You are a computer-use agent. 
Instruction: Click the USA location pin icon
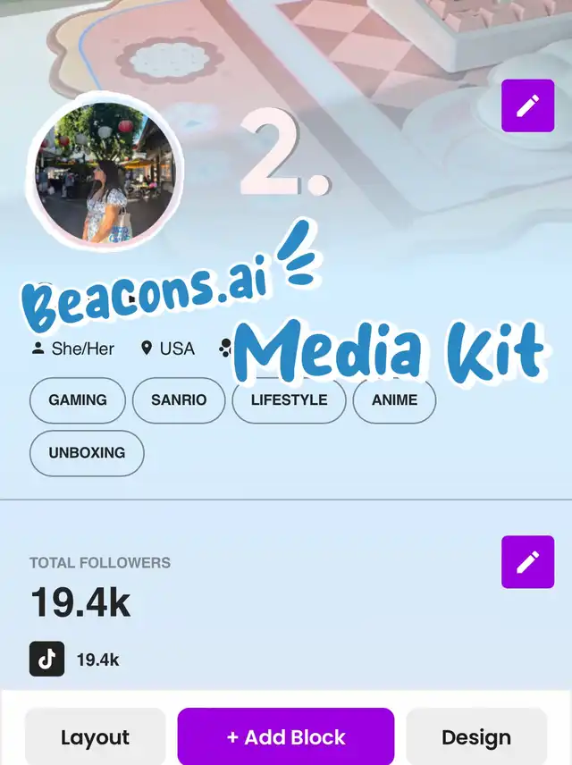[146, 349]
